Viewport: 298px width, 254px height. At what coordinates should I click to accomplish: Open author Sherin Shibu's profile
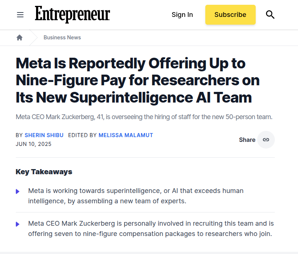coord(44,135)
